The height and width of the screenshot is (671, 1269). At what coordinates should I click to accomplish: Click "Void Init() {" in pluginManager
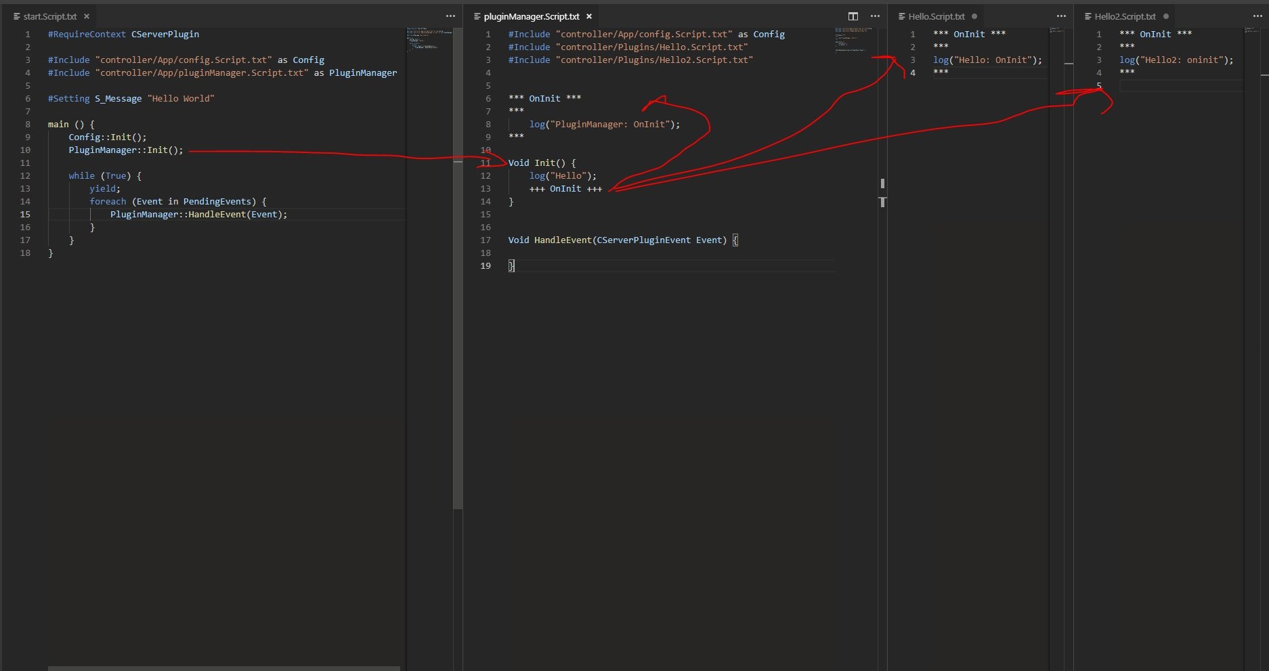click(x=542, y=163)
